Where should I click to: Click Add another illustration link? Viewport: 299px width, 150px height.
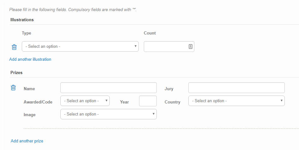[x=30, y=59]
